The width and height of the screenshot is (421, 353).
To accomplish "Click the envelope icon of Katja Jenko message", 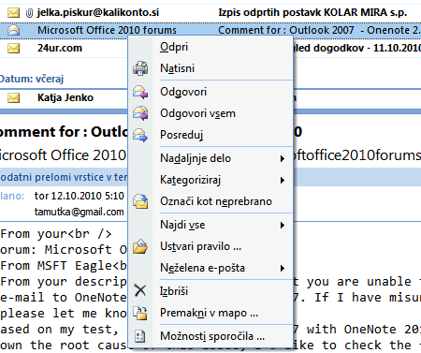I will [13, 98].
